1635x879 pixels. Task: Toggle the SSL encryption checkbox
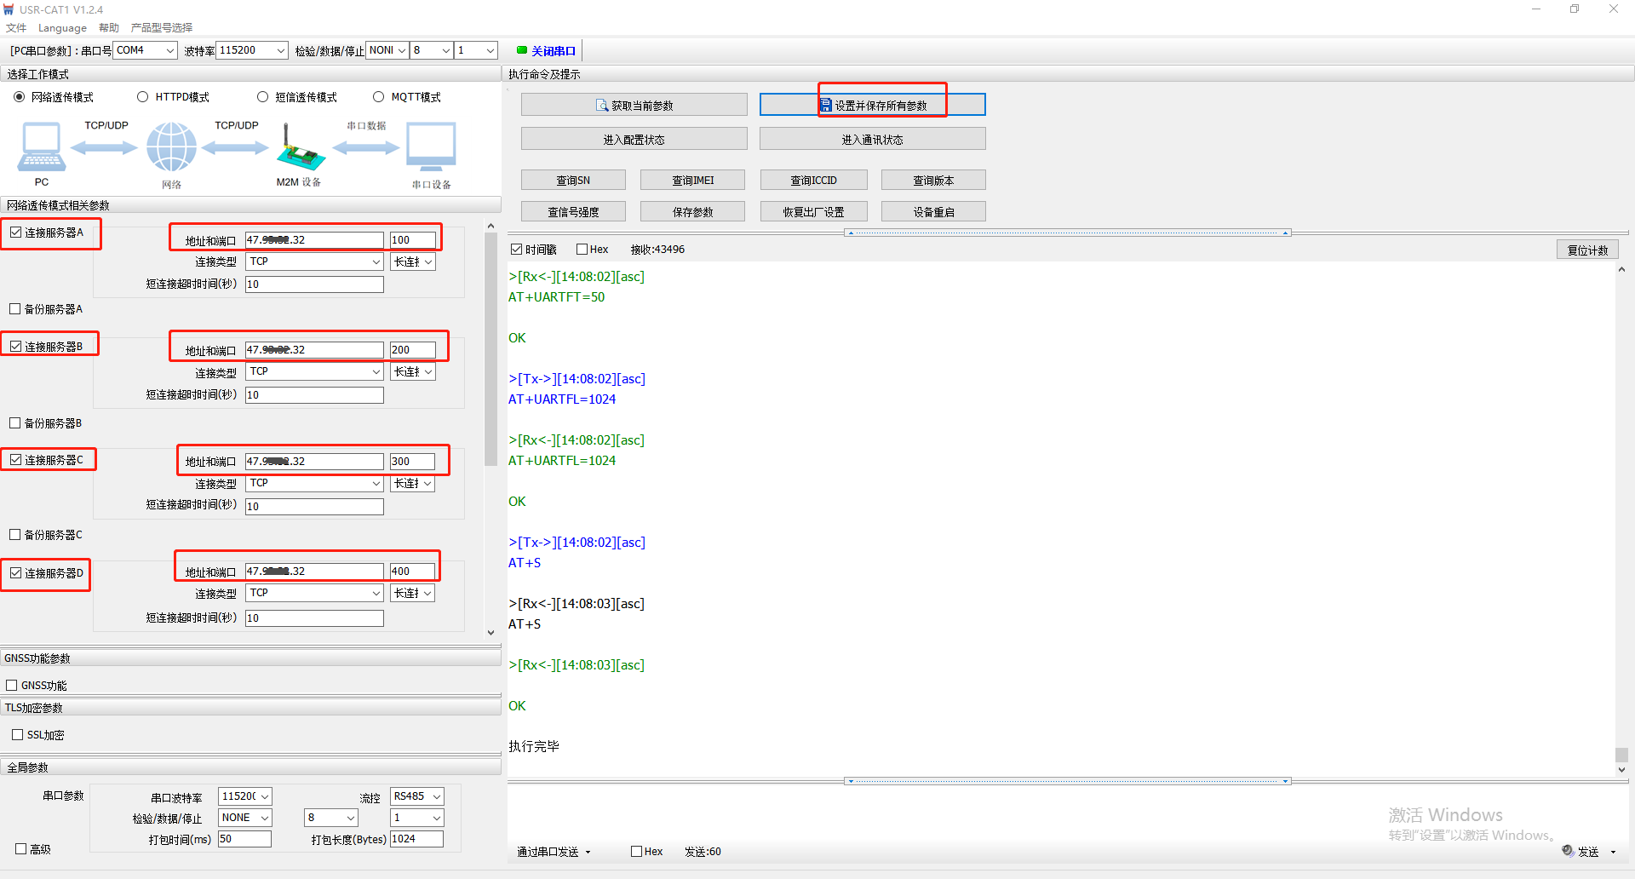tap(18, 735)
